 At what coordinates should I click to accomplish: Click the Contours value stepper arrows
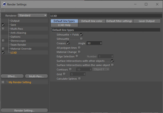pos(90,69)
